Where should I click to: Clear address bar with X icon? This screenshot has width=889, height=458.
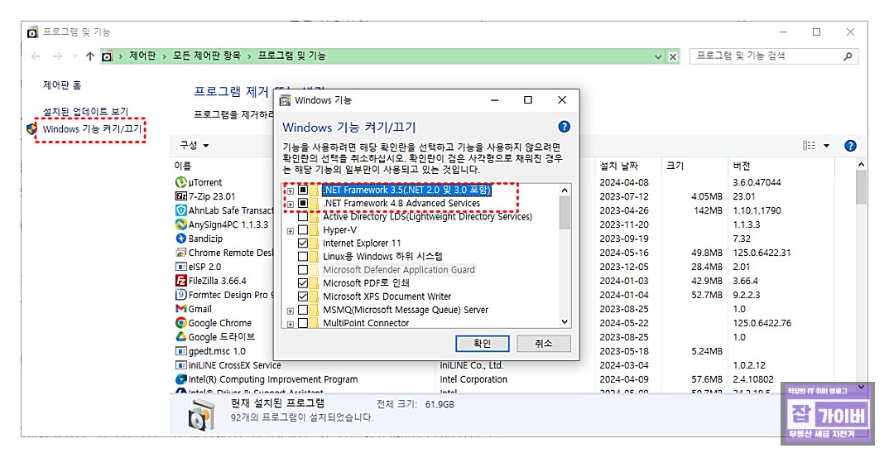pyautogui.click(x=672, y=57)
